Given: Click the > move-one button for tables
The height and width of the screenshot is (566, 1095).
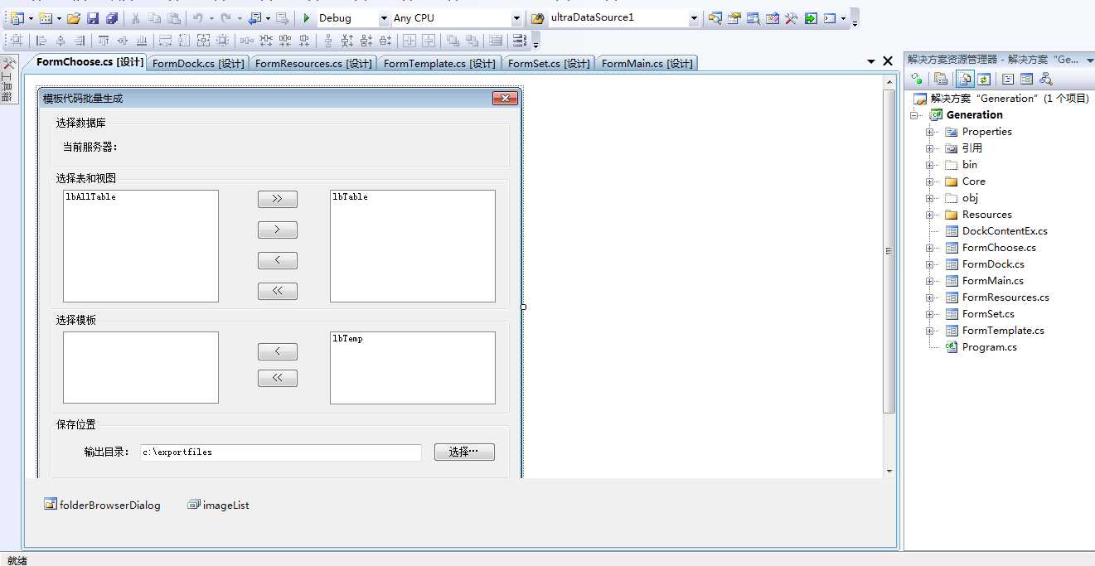Looking at the screenshot, I should click(278, 230).
